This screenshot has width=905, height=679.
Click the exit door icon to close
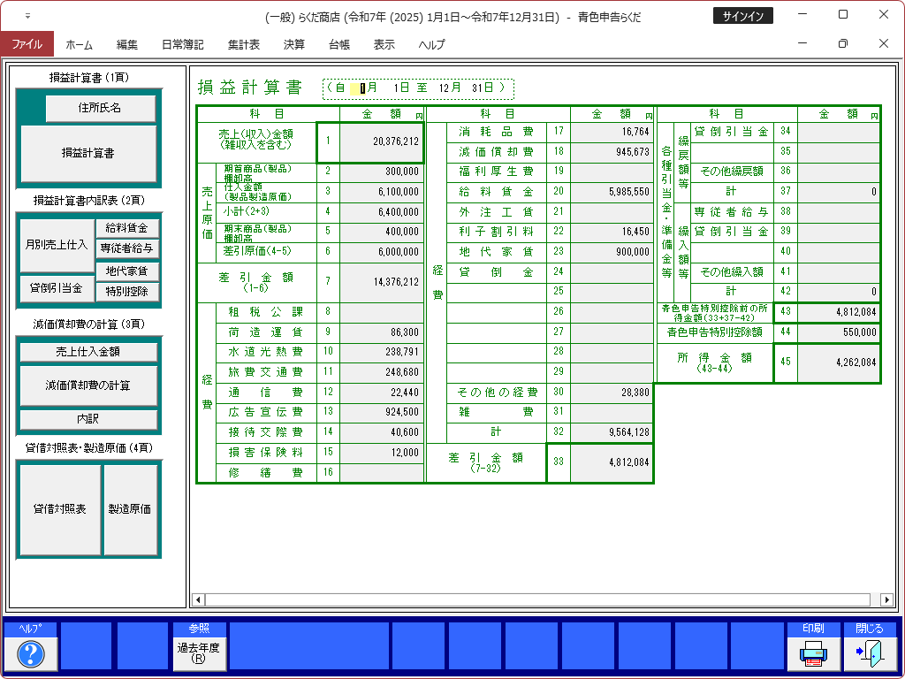click(870, 653)
